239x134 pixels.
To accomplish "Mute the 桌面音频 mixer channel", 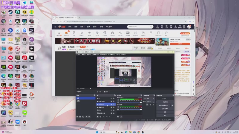I will (118, 109).
